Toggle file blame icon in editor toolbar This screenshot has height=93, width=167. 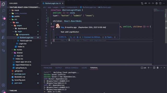157,3
